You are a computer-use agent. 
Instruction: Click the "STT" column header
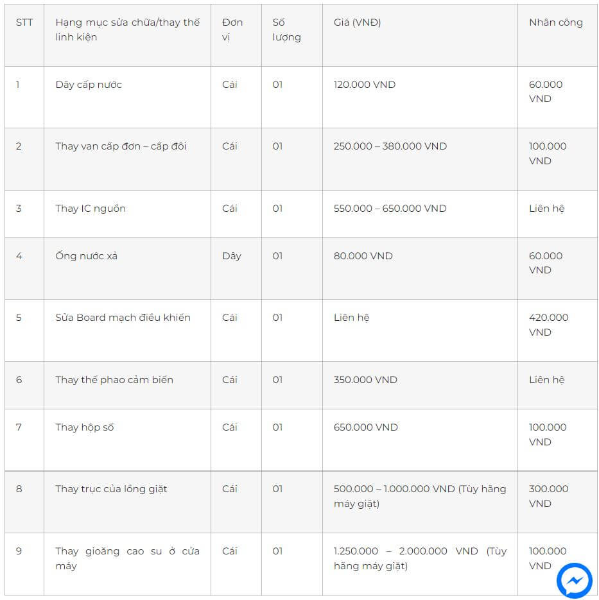point(24,22)
